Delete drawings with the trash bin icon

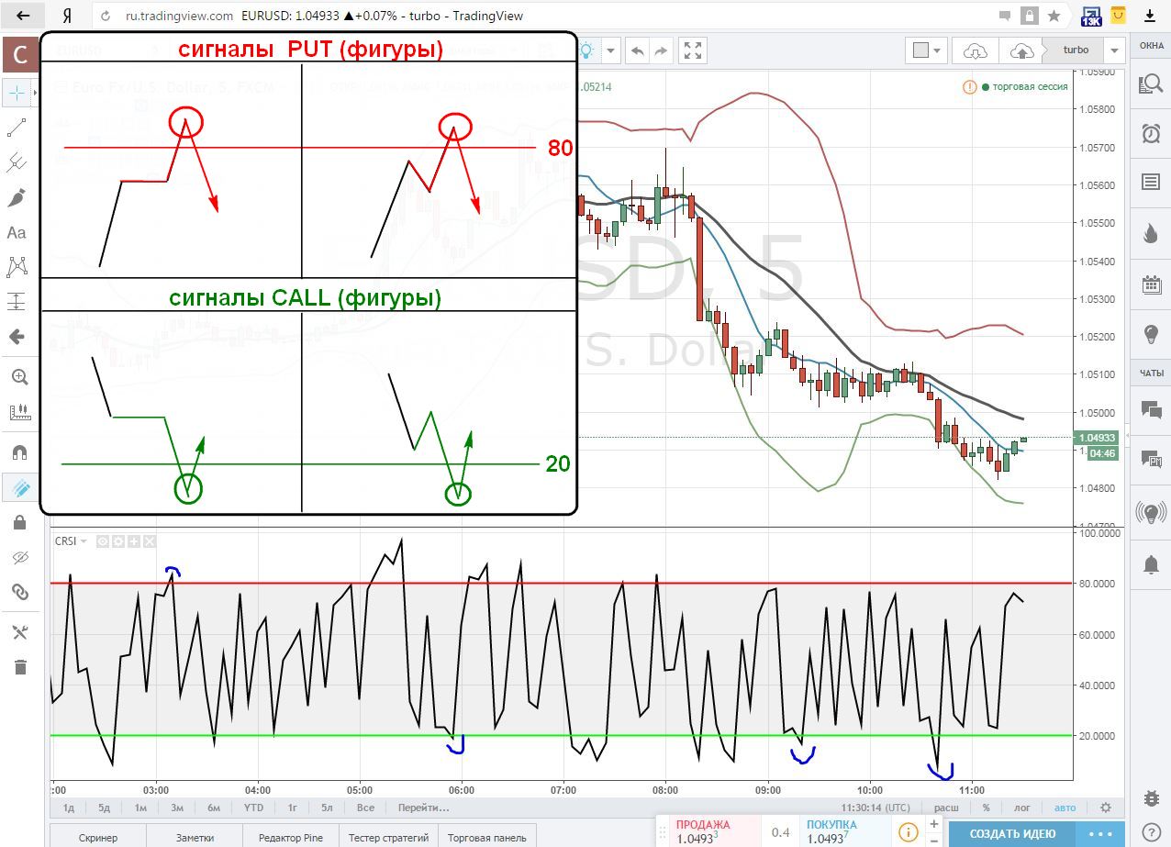[x=19, y=667]
